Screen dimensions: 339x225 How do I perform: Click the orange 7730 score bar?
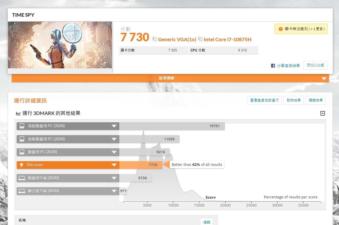140,165
